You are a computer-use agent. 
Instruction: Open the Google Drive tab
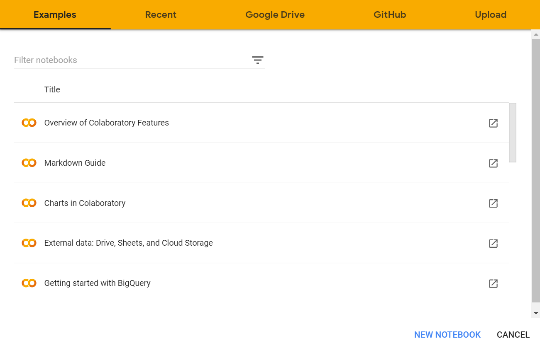tap(275, 15)
